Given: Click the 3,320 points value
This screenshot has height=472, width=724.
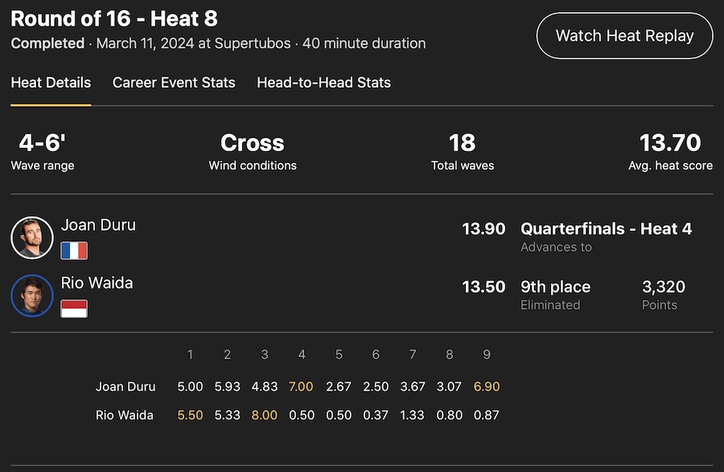Looking at the screenshot, I should tap(663, 287).
